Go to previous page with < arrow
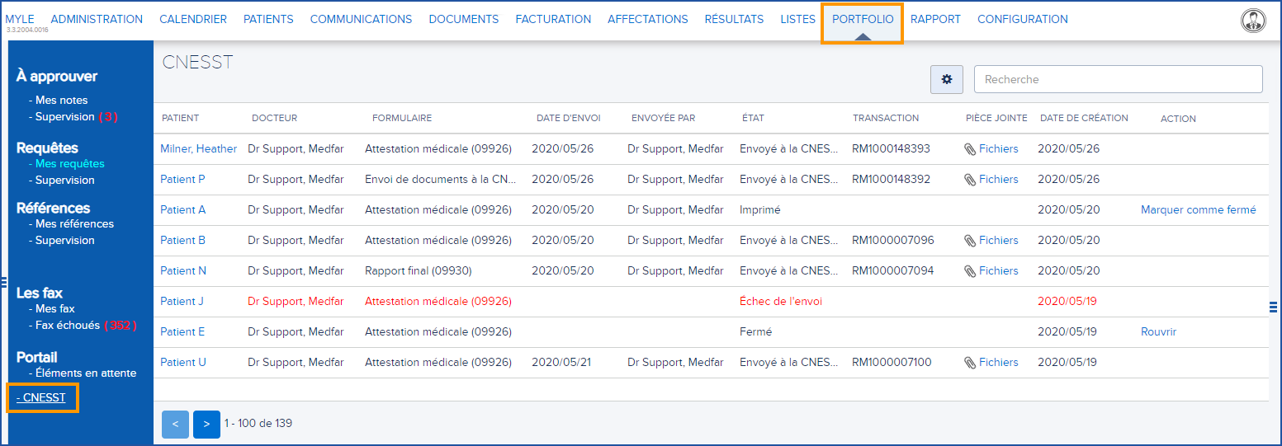 coord(175,424)
